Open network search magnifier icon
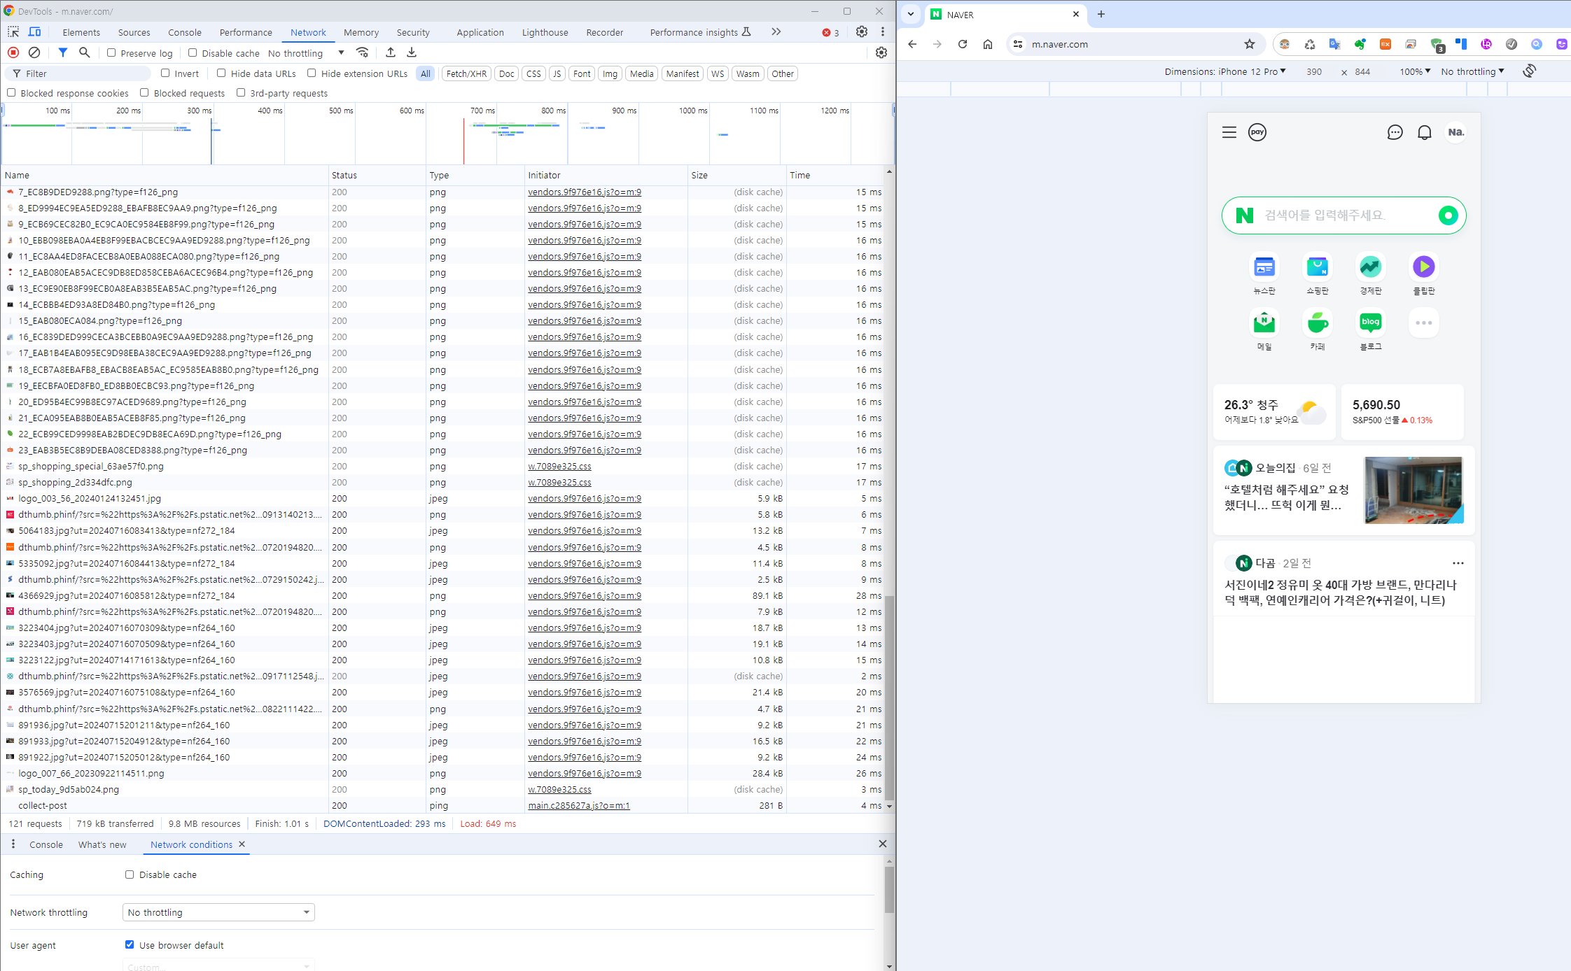 [84, 52]
